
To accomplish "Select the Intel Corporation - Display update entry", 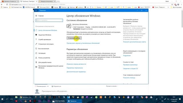I will point(94,27).
